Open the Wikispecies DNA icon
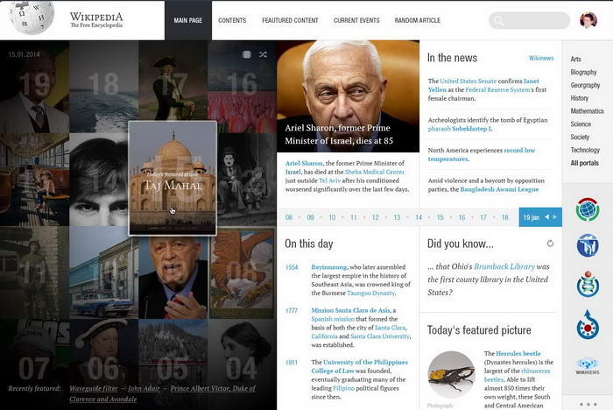The height and width of the screenshot is (410, 613). pyautogui.click(x=588, y=283)
